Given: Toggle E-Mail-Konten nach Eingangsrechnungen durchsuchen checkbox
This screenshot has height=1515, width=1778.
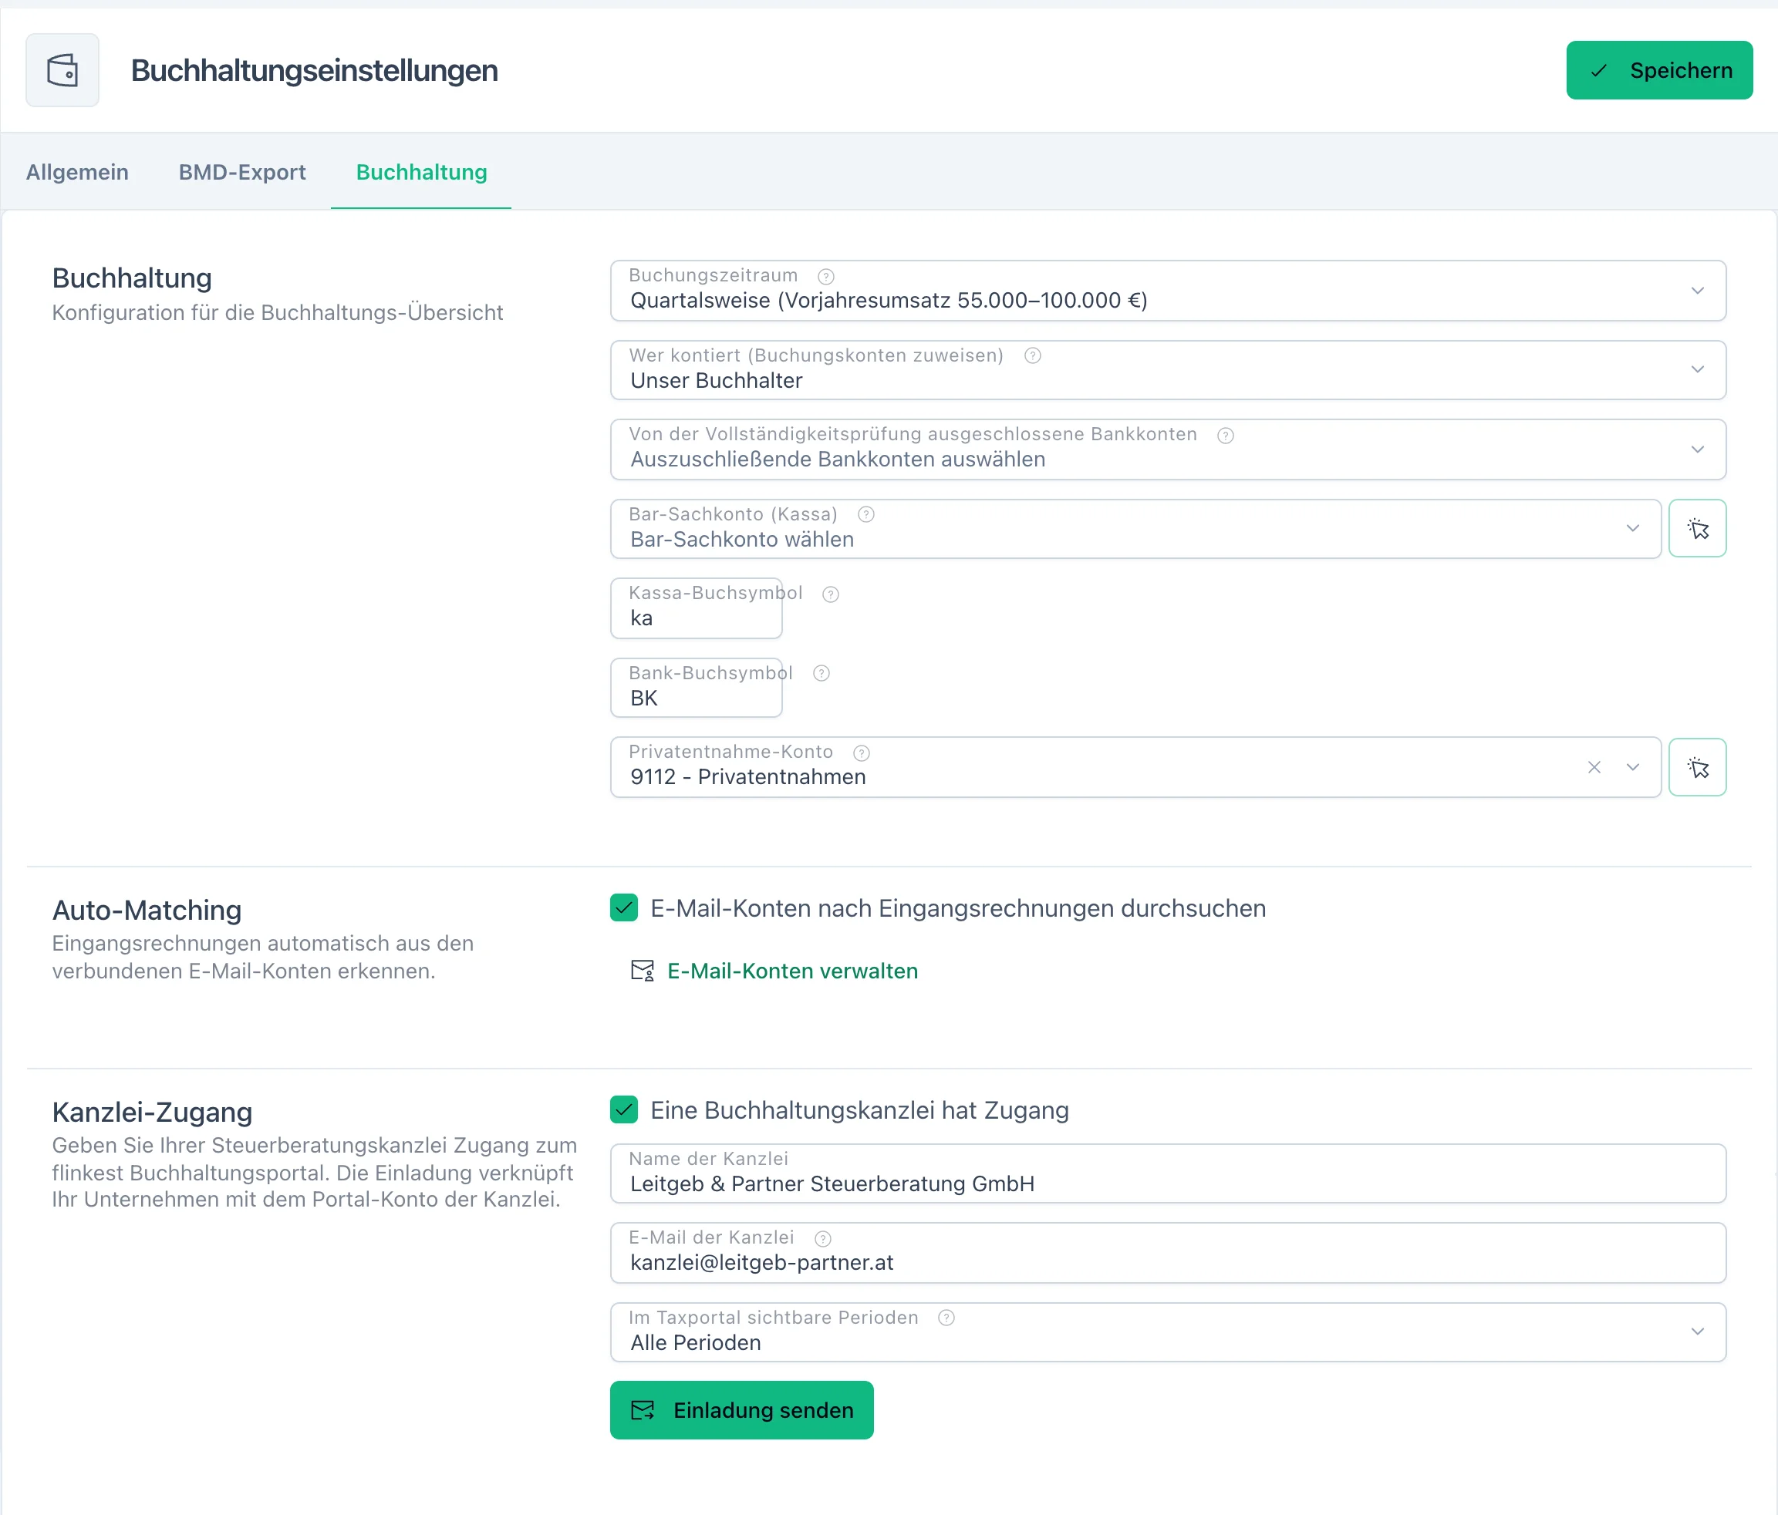Looking at the screenshot, I should pyautogui.click(x=624, y=907).
